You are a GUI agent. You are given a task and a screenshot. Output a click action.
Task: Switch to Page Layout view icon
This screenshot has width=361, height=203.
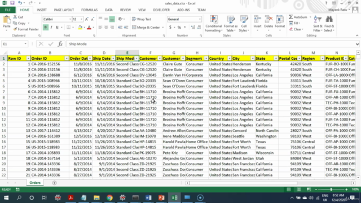pos(298,189)
